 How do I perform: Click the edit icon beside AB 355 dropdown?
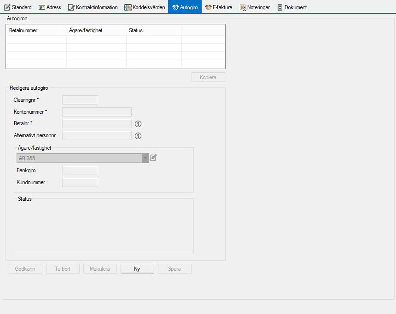point(153,157)
